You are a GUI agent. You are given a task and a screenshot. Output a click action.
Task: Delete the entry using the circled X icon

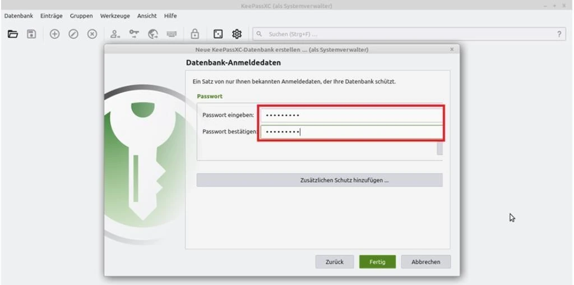click(x=92, y=34)
